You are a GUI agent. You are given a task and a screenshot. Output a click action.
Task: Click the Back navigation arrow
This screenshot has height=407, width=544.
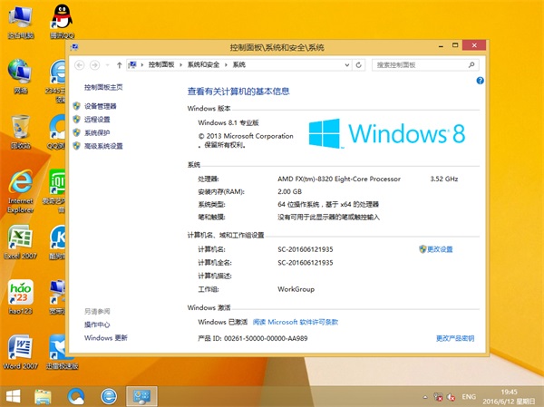pos(80,65)
